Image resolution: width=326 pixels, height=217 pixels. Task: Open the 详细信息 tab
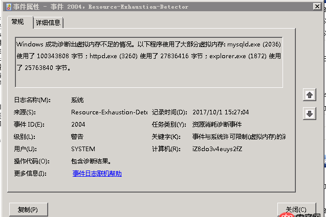tap(48, 22)
